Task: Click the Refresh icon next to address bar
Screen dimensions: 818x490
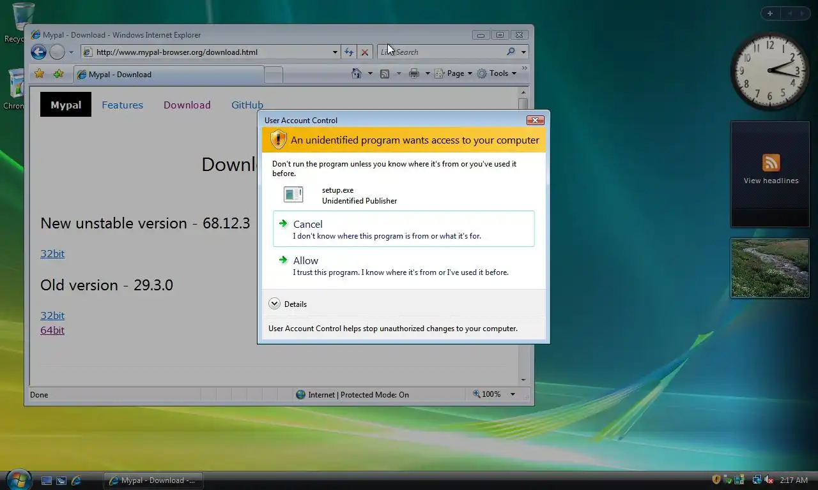Action: point(349,52)
